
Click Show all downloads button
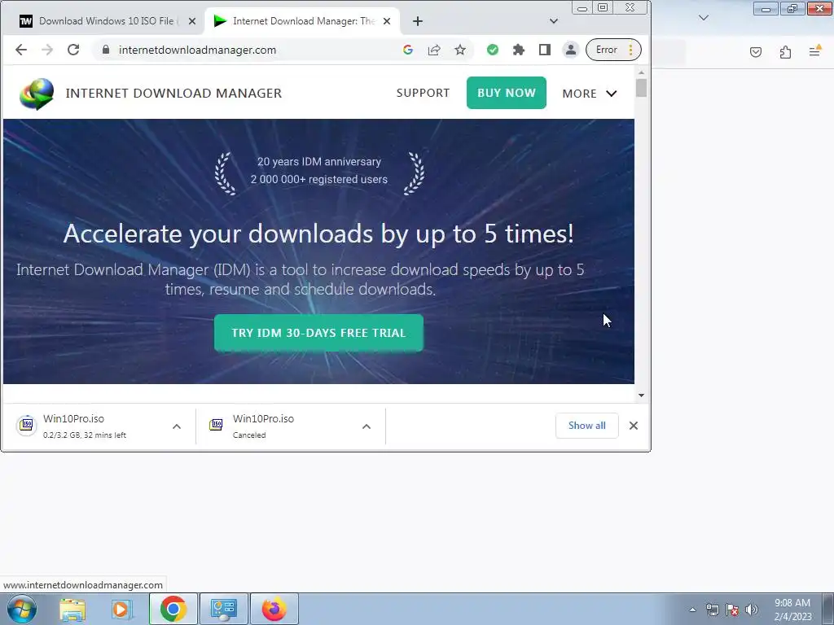click(x=586, y=426)
